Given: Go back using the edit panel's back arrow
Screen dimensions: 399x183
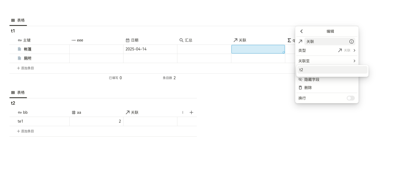Looking at the screenshot, I should pyautogui.click(x=301, y=31).
